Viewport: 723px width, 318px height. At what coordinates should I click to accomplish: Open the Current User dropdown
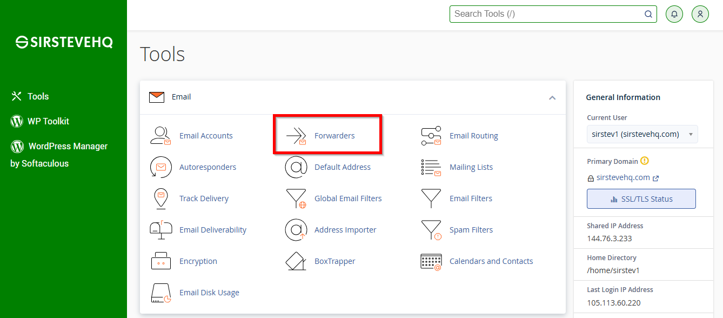(x=642, y=134)
